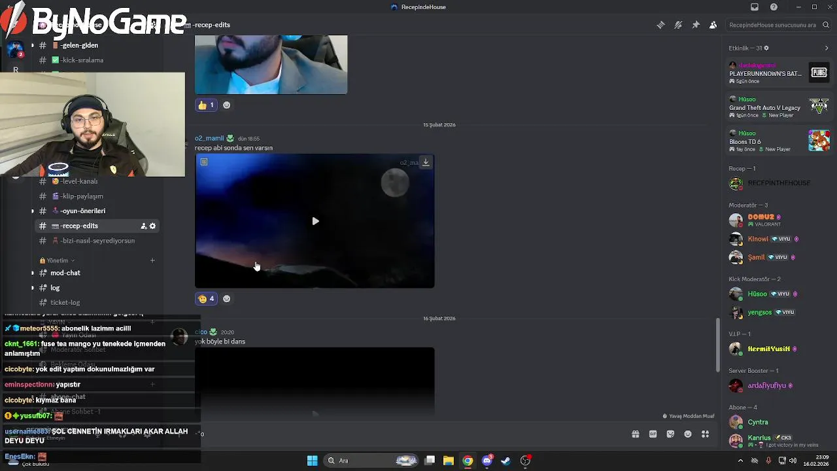This screenshot has height=471, width=837.
Task: Open the emoji picker in message bar
Action: 688,434
